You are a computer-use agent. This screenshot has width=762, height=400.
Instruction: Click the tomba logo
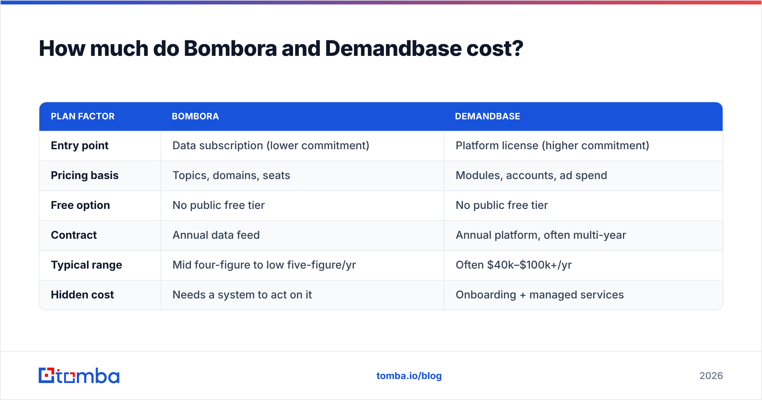pos(79,376)
